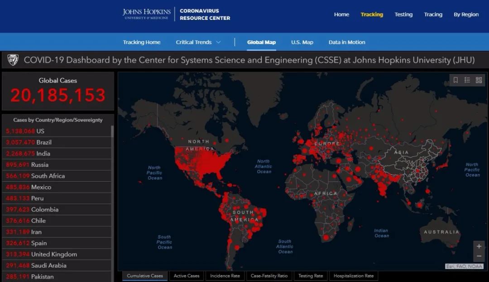Select Russia in the country list
This screenshot has height=282, width=489.
point(57,164)
